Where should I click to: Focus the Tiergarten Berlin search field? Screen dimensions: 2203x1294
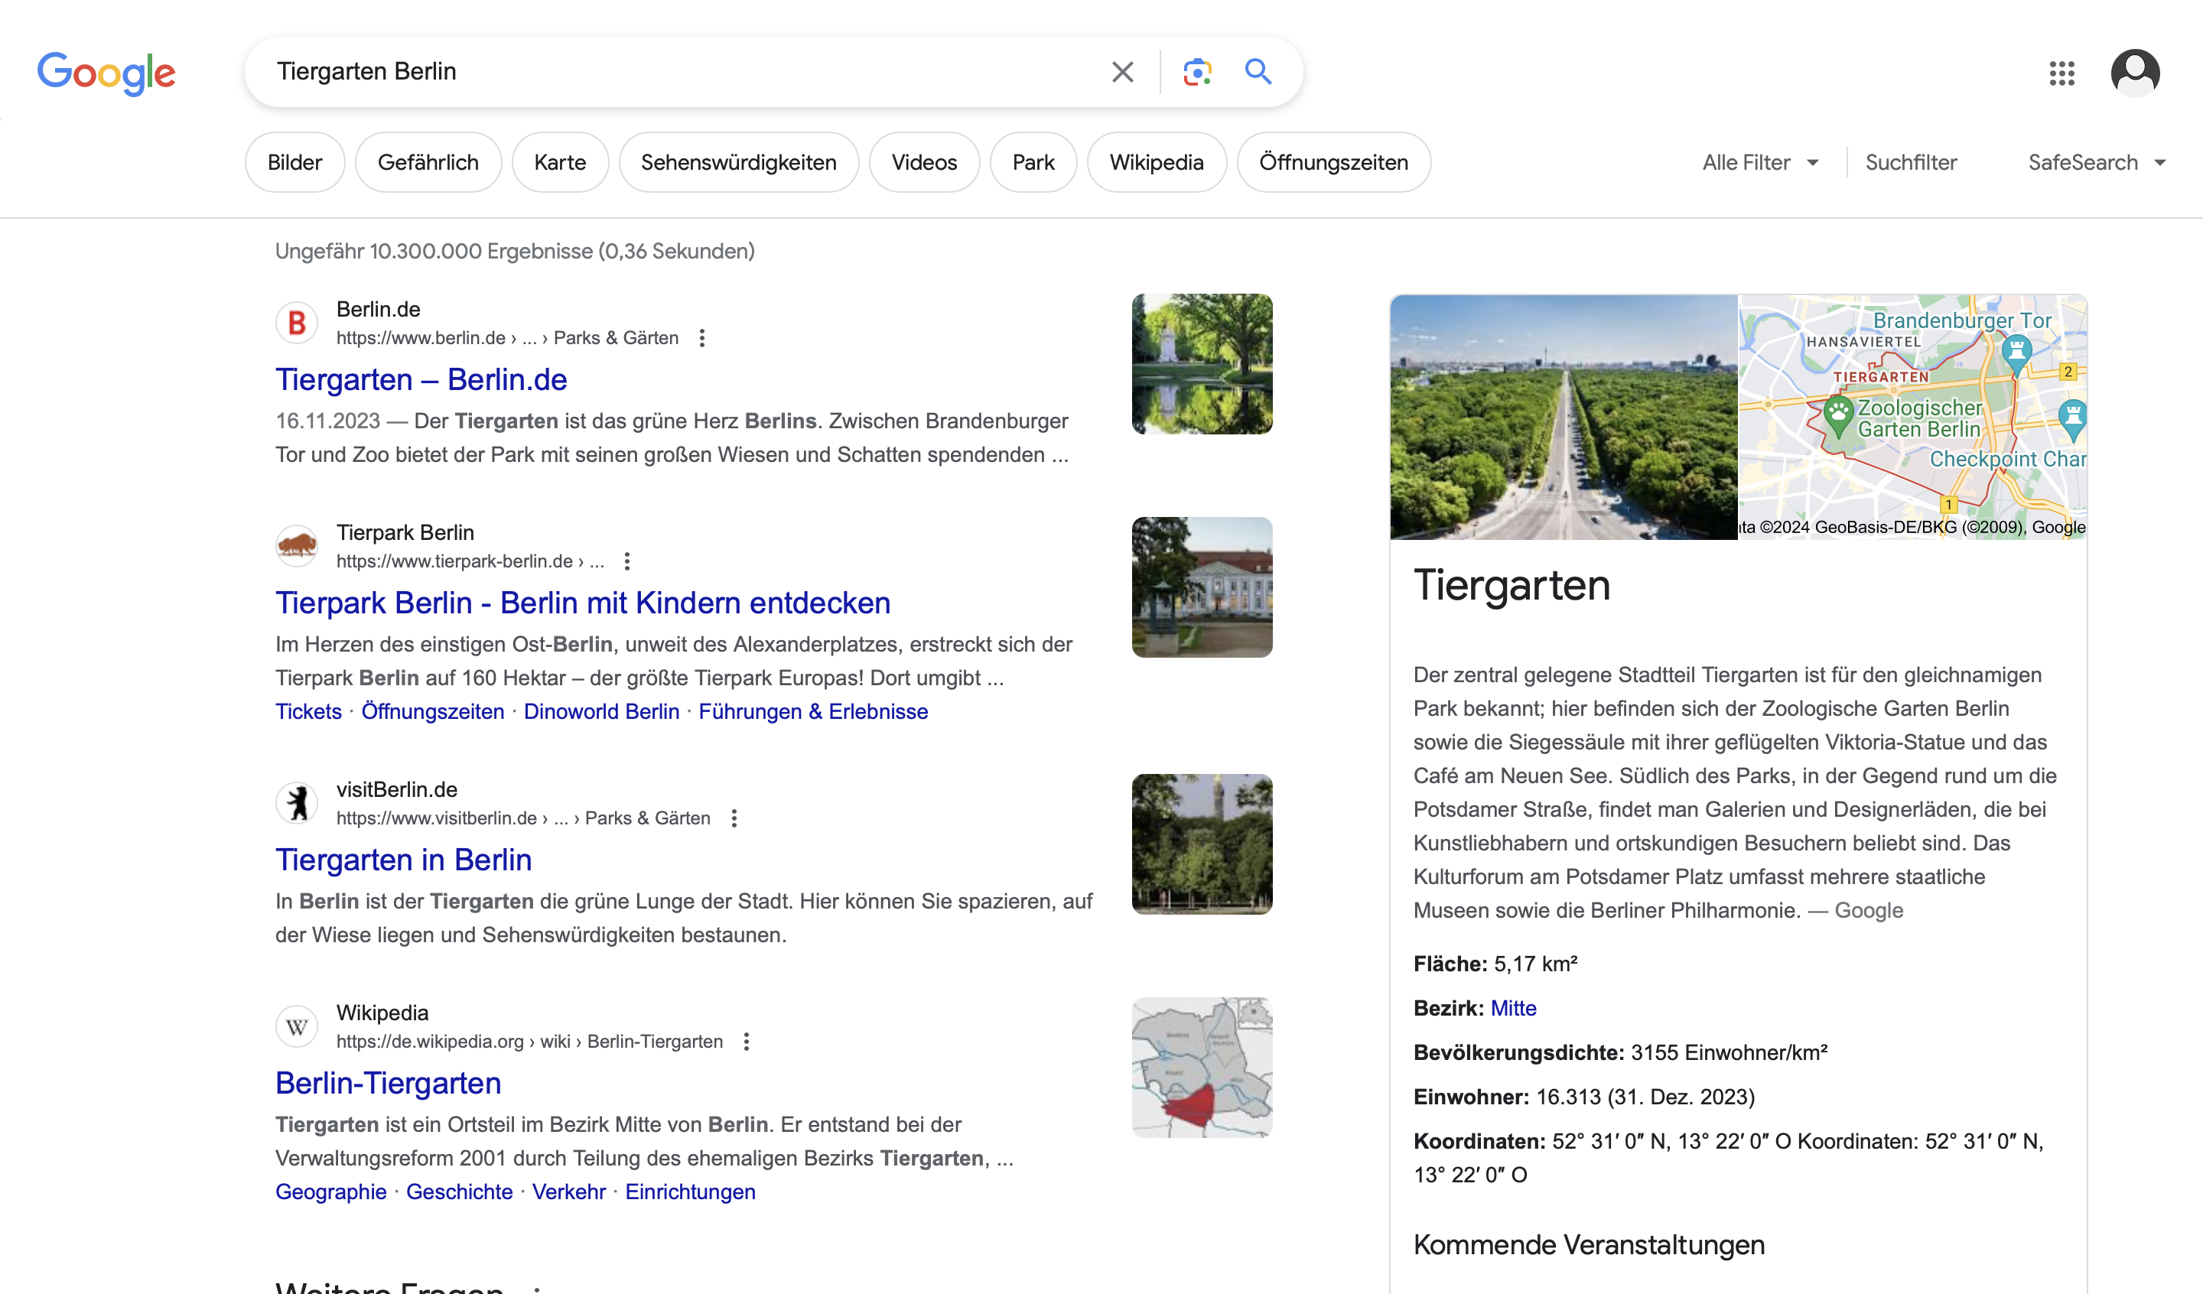682,72
